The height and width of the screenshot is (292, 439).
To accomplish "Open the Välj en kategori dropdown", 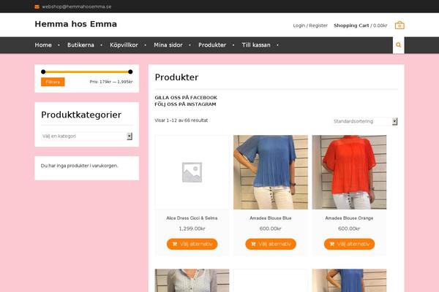I will tap(87, 136).
